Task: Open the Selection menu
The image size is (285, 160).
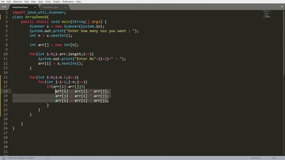Action: pos(17,2)
